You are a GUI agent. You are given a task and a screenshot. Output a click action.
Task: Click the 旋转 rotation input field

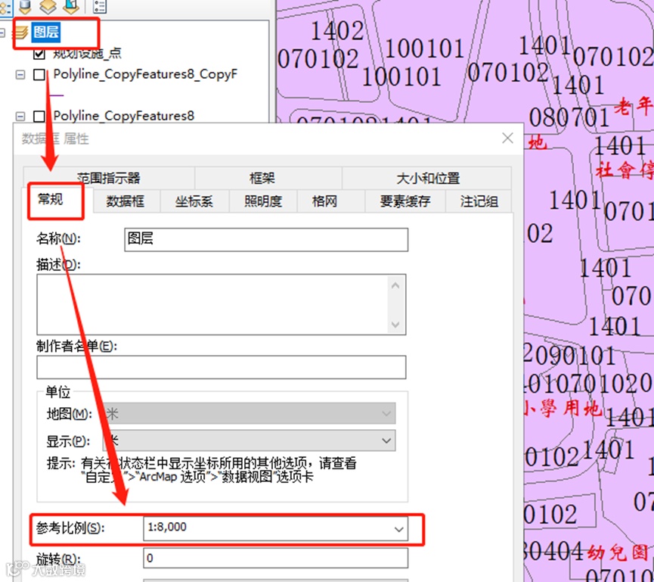[x=275, y=559]
